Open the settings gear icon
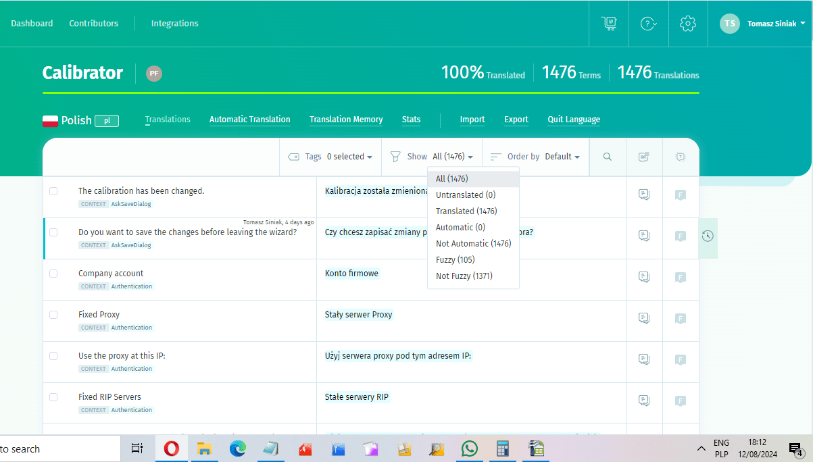 [688, 24]
